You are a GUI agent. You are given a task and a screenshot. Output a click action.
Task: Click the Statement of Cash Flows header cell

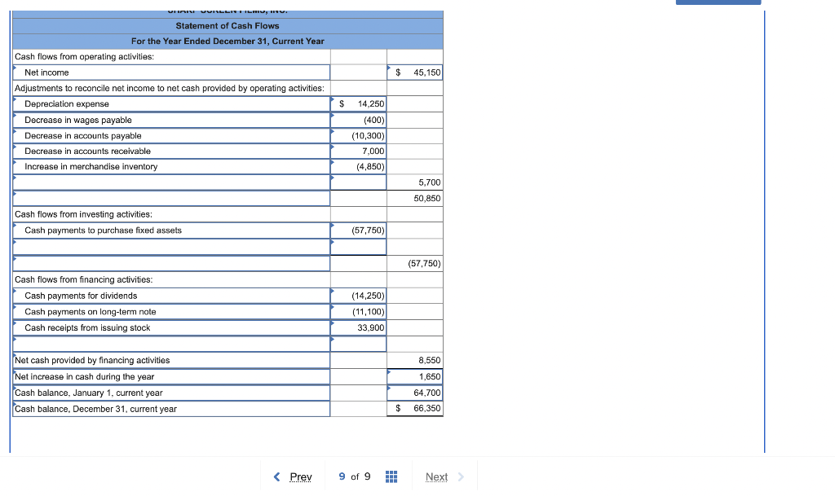[227, 25]
